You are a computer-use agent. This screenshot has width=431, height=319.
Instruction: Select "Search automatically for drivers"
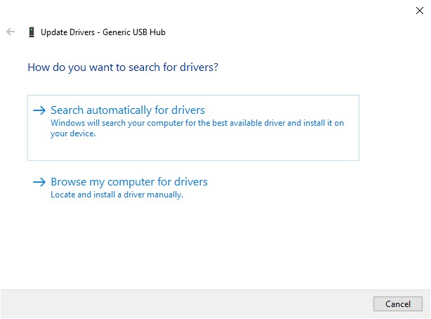tap(128, 110)
